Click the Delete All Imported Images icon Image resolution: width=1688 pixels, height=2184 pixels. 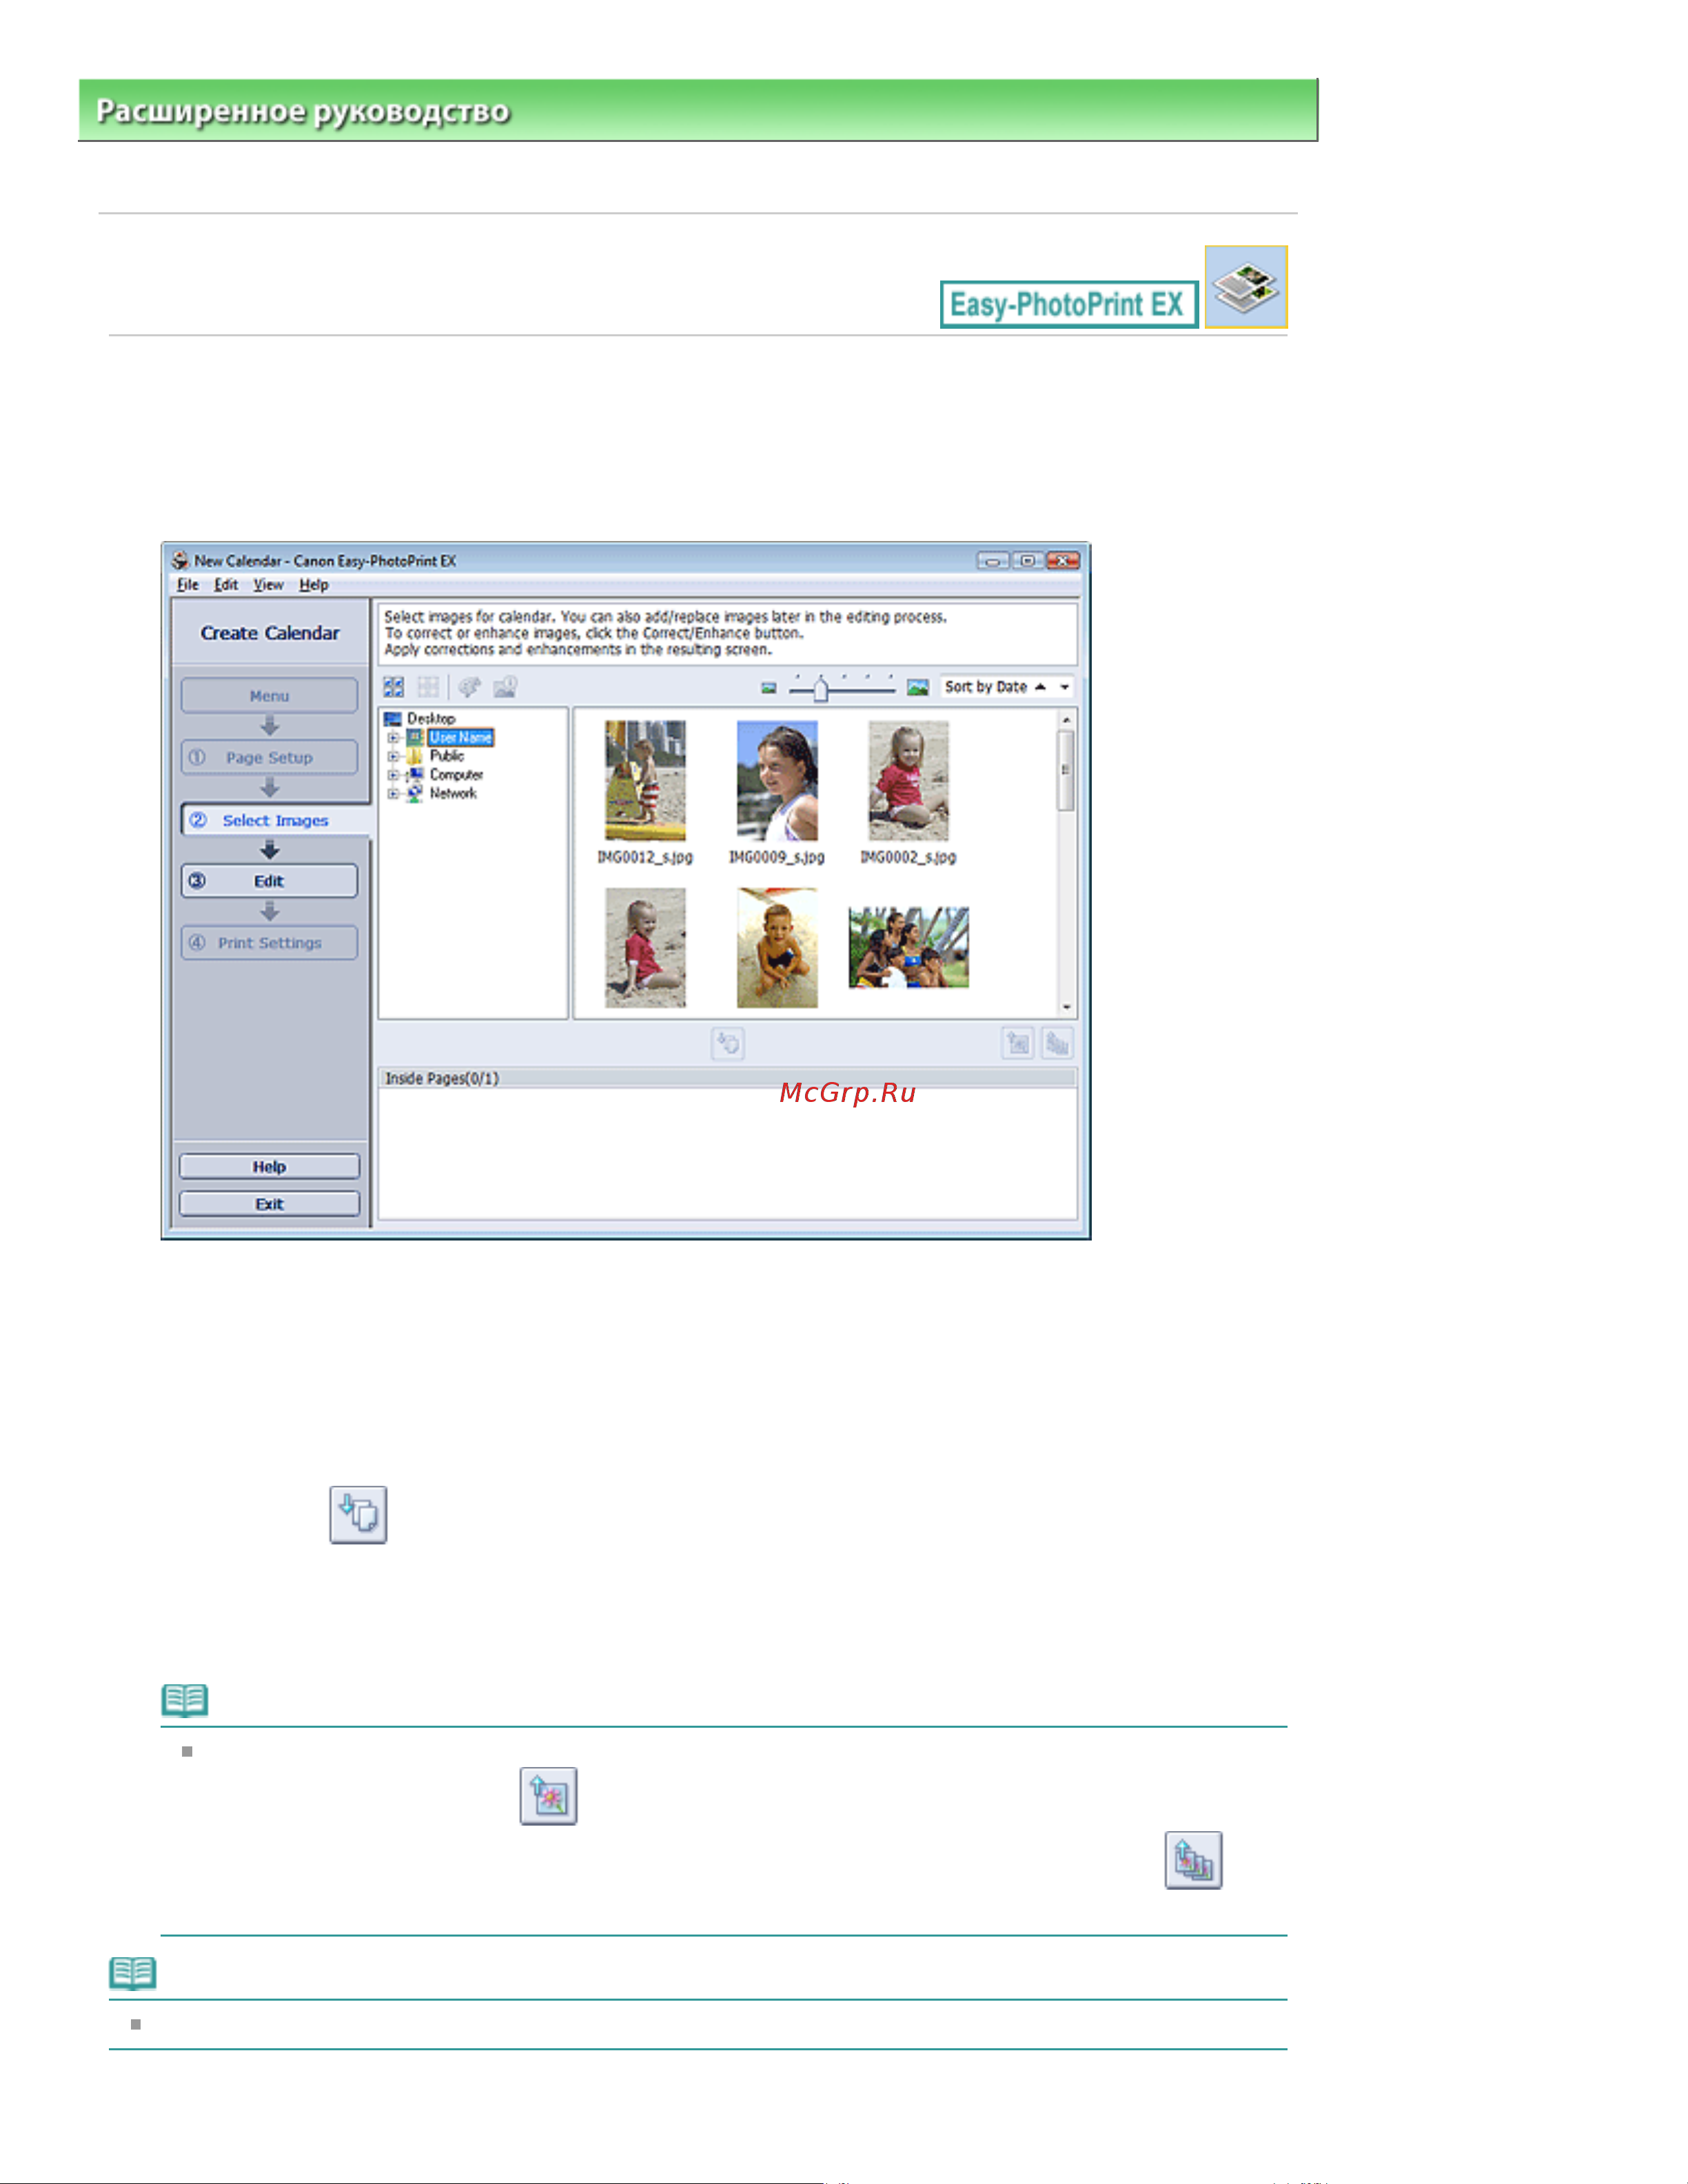coord(1057,1044)
